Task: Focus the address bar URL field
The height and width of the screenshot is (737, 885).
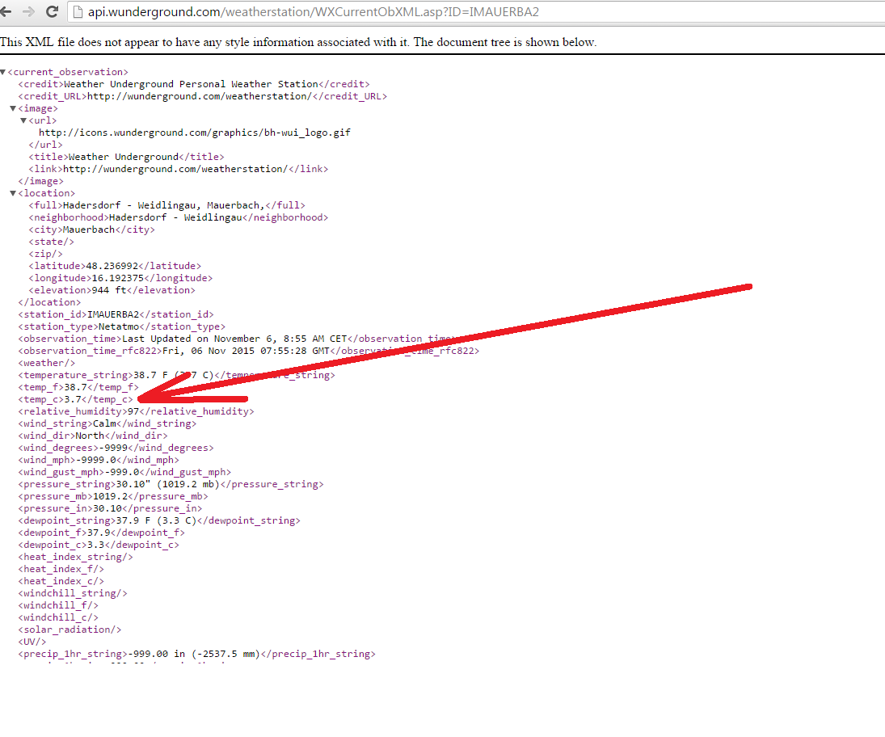Action: [x=477, y=12]
